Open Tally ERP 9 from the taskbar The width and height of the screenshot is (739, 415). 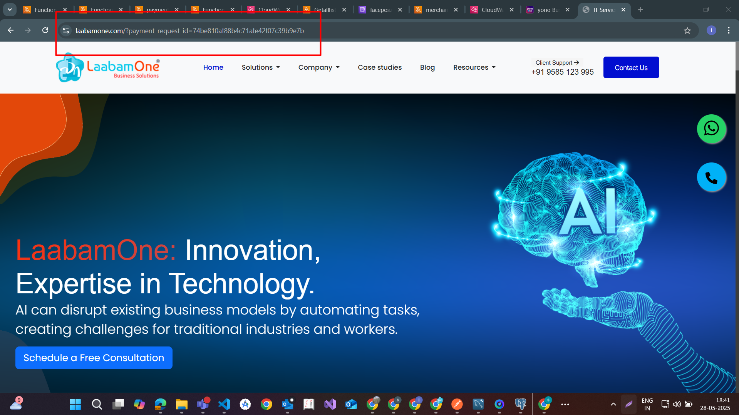pos(309,404)
